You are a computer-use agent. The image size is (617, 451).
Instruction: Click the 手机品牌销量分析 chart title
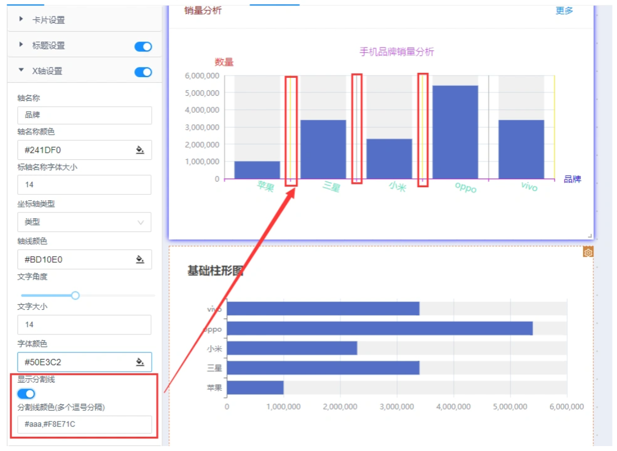[x=396, y=51]
